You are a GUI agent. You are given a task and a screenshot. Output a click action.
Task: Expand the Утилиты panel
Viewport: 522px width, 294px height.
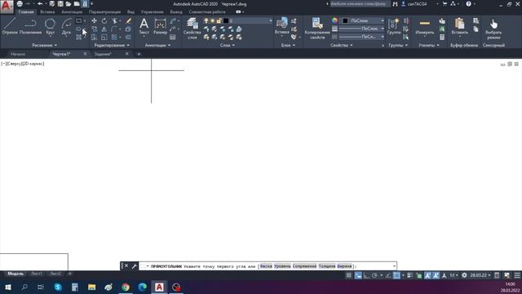click(429, 45)
